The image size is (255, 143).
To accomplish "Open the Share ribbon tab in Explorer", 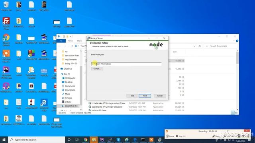I will 79,41.
